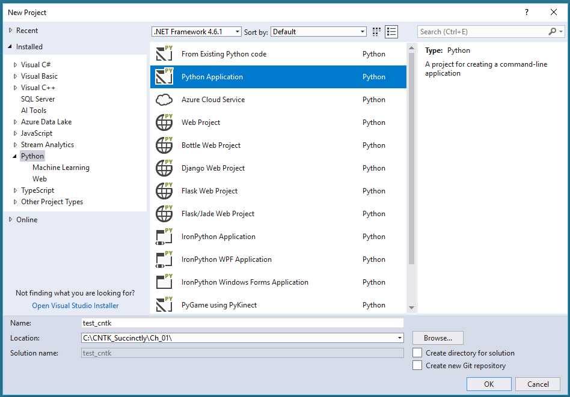Select the PyGame using PyKinect template icon
570x397 pixels.
pos(165,305)
